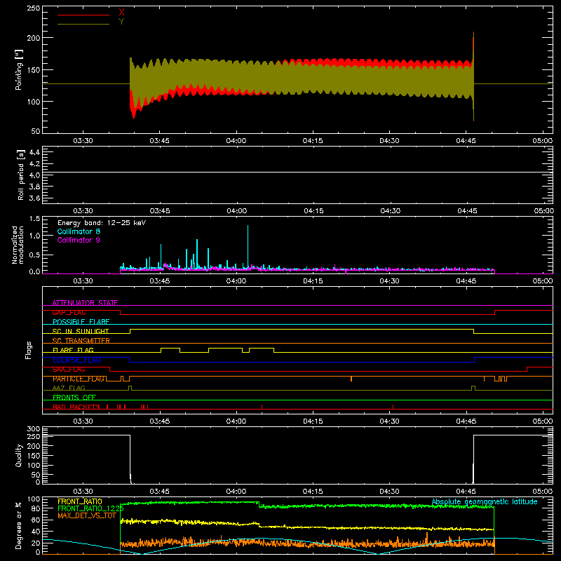Screen dimensions: 561x561
Task: Click the POSSIBLE_FLARE flag label
Action: 81,322
